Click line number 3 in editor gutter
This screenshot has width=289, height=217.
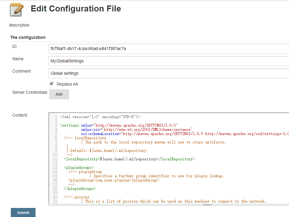(56, 125)
